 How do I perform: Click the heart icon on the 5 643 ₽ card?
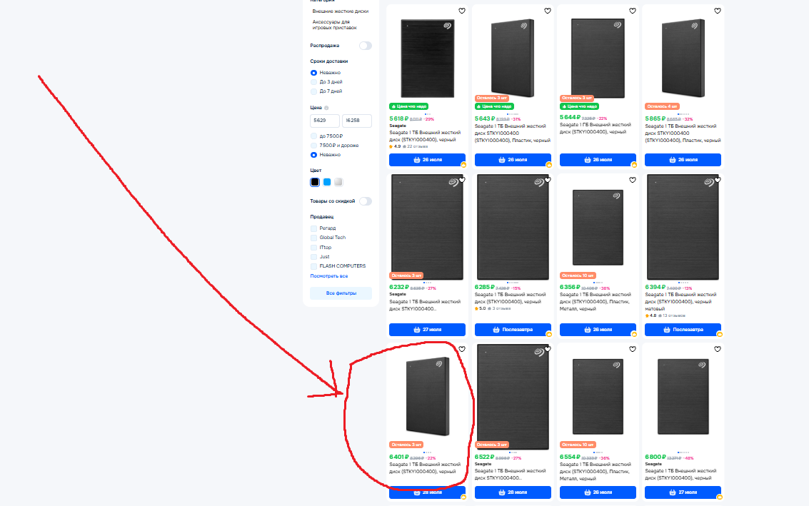coord(548,11)
